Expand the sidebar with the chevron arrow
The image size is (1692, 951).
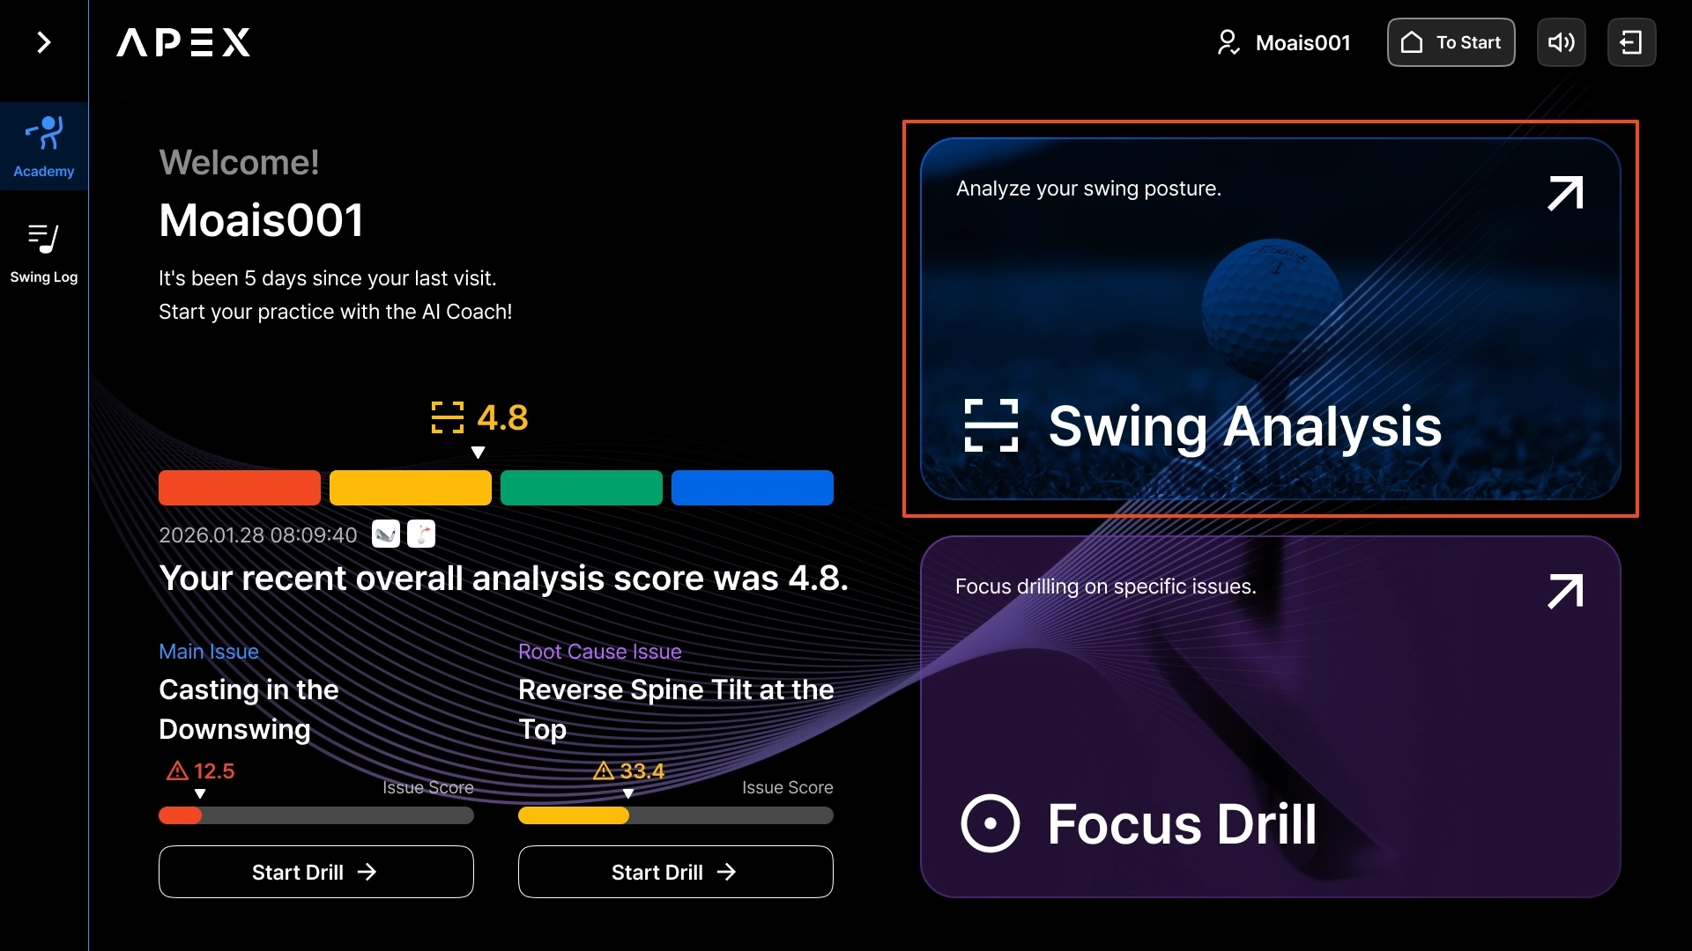point(43,42)
